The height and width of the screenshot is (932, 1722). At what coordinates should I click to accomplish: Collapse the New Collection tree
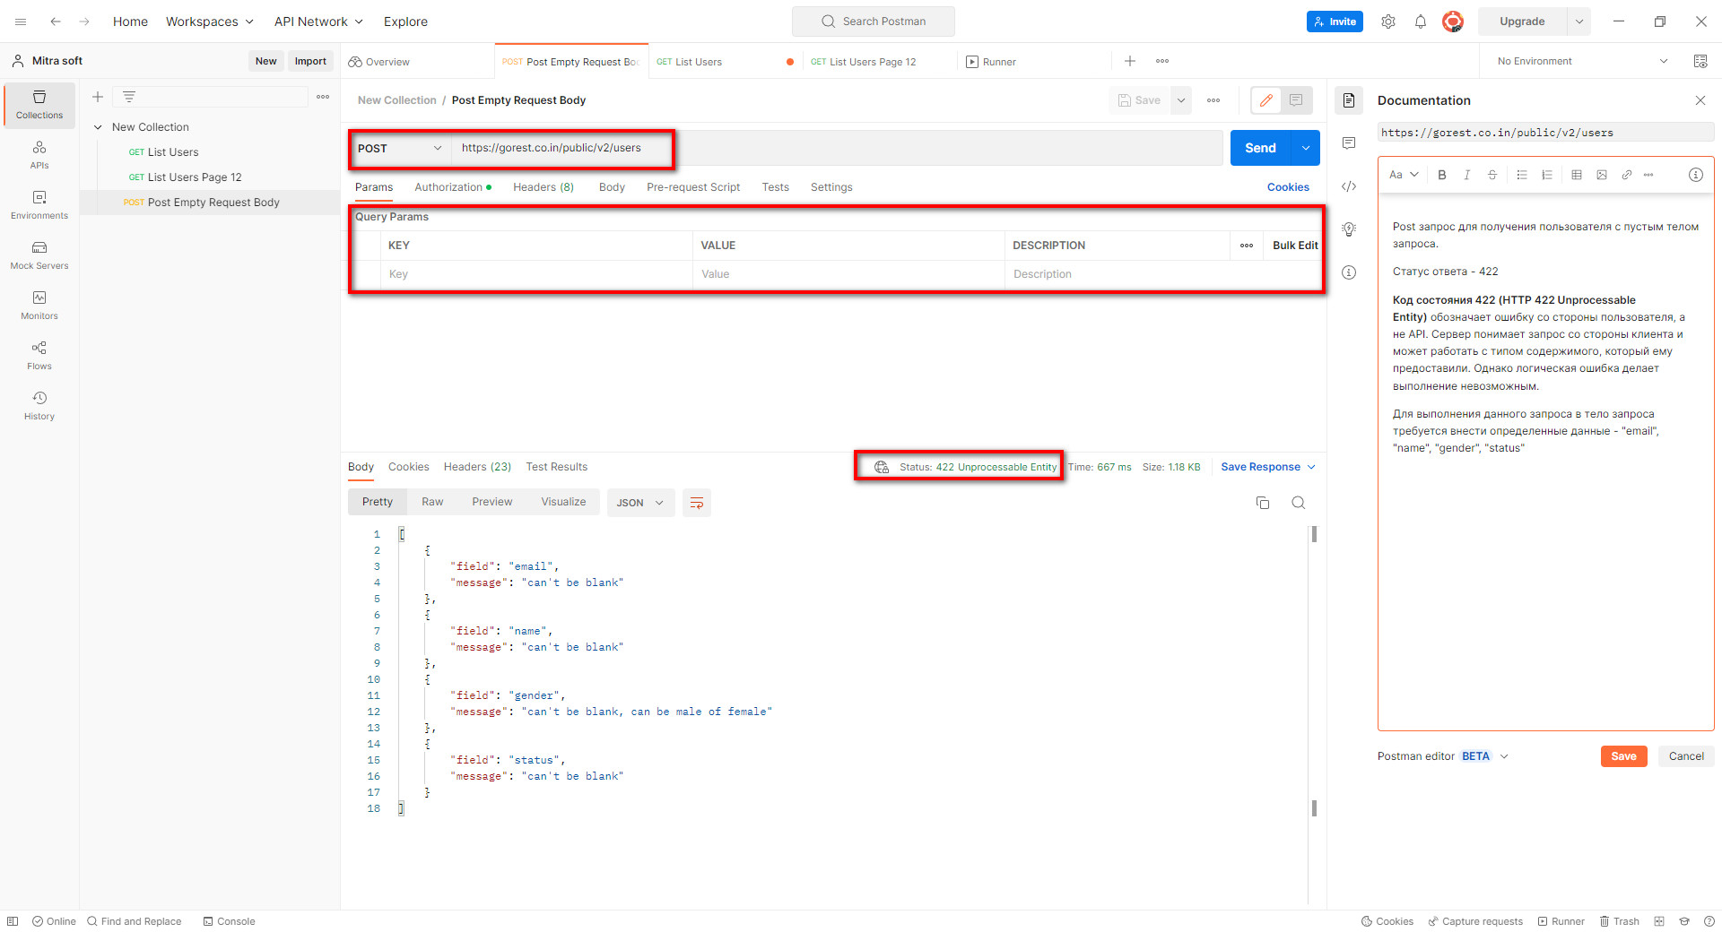point(98,127)
